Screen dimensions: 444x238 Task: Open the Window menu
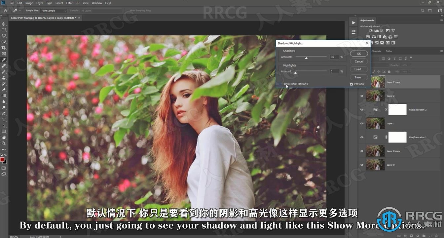[97, 3]
